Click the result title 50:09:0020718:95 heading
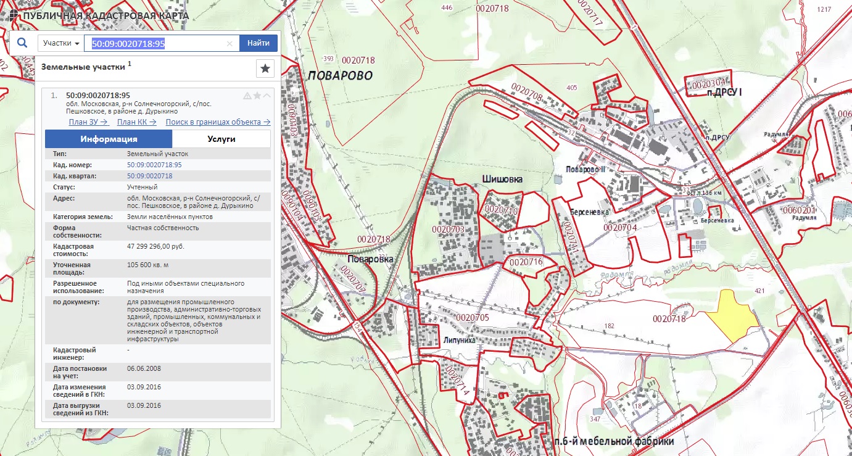Viewport: 852px width, 456px height. pos(98,95)
